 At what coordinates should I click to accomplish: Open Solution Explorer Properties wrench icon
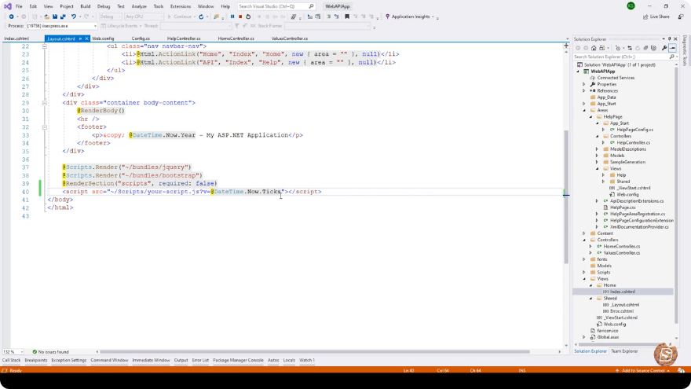[x=664, y=48]
